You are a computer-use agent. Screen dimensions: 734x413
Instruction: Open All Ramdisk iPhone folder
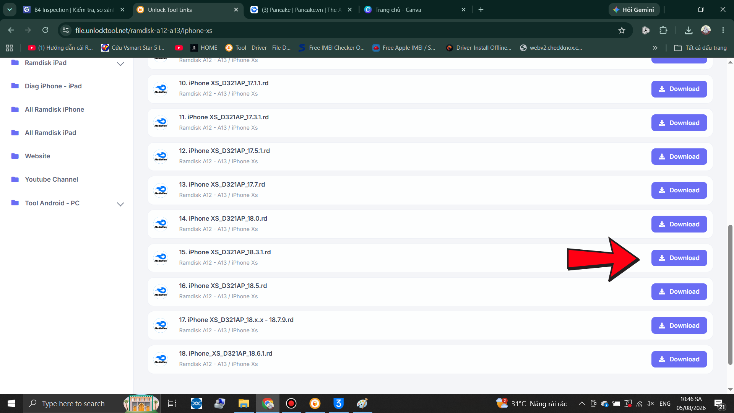[54, 109]
